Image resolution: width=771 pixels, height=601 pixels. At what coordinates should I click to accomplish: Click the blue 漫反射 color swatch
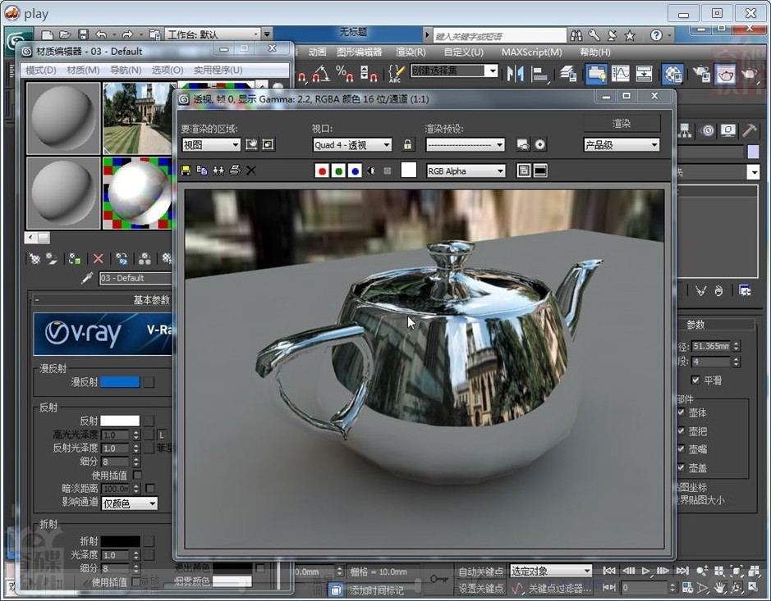pyautogui.click(x=120, y=382)
